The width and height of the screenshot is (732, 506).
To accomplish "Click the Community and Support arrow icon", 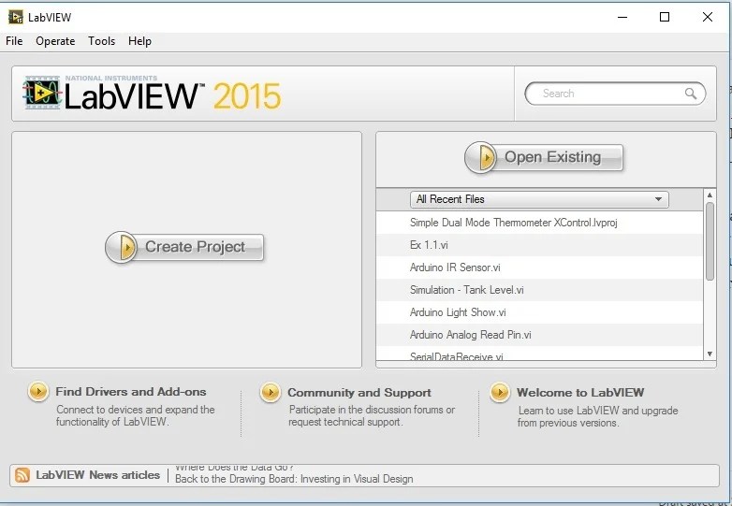I will (x=271, y=393).
